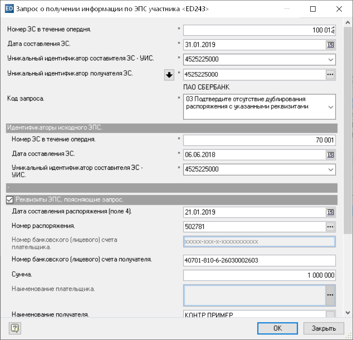This screenshot has height=340, width=353.
Task: Open the help icon at bottom left
Action: [14, 328]
